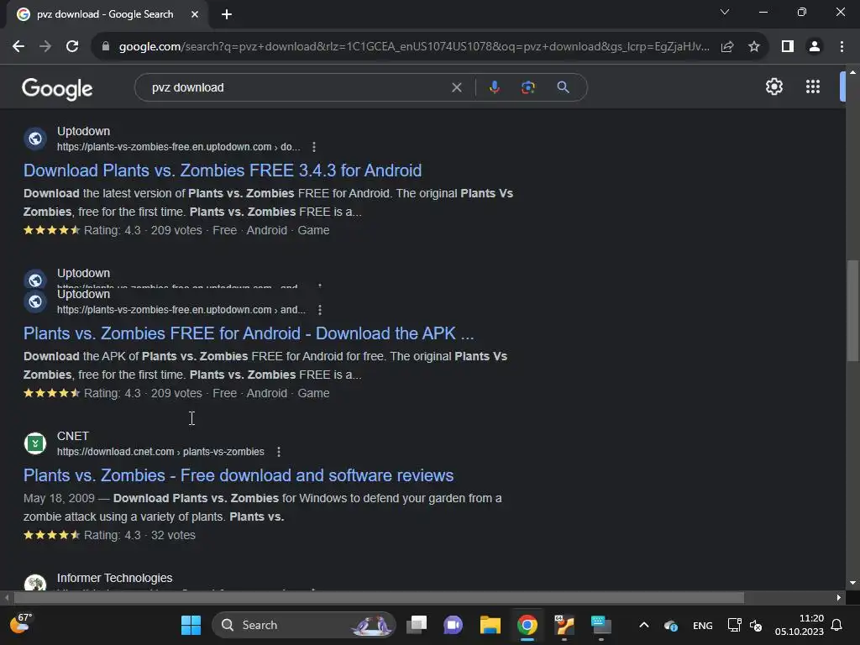View site information via lock icon
860x645 pixels.
point(106,47)
